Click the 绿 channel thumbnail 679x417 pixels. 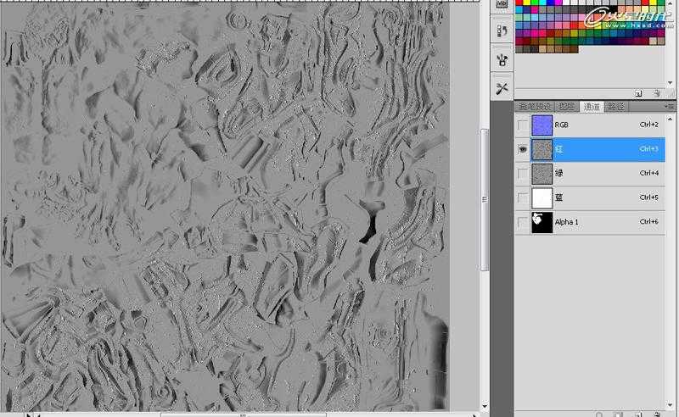(x=542, y=174)
